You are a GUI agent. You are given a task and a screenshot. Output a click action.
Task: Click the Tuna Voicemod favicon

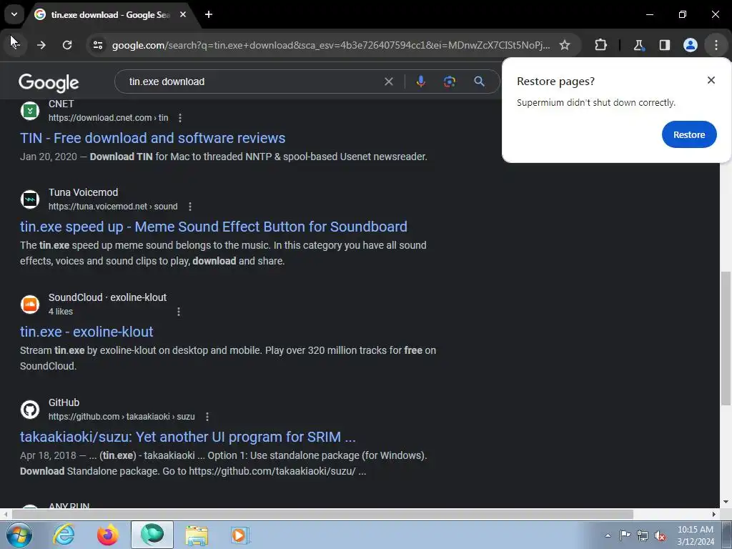click(30, 199)
